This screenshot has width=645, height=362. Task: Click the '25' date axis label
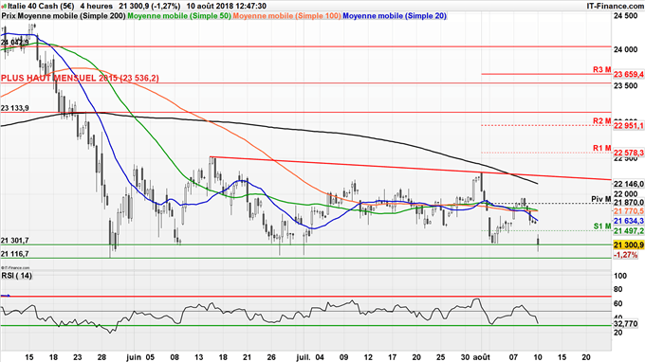(440, 357)
